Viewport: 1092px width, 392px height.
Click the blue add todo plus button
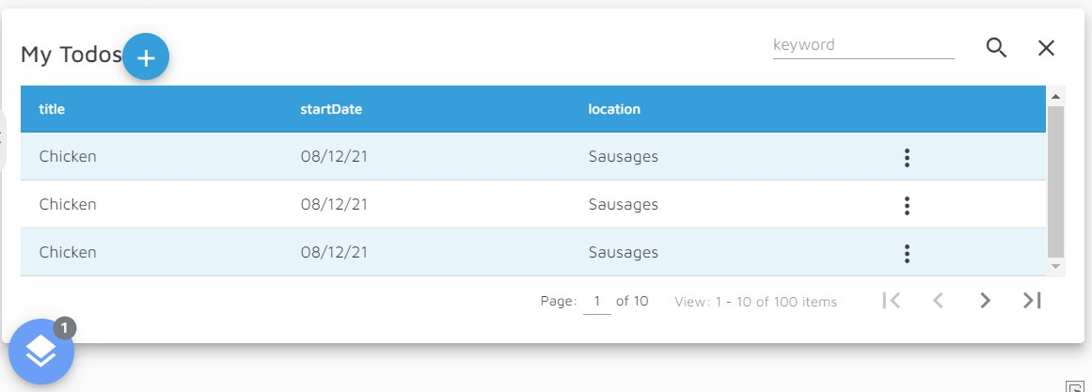coord(146,57)
